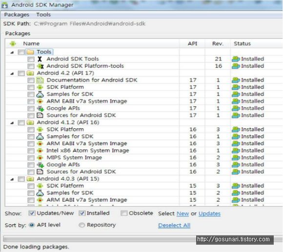Click the MIPS System Image icon
This screenshot has height=252, width=283.
tap(40, 158)
